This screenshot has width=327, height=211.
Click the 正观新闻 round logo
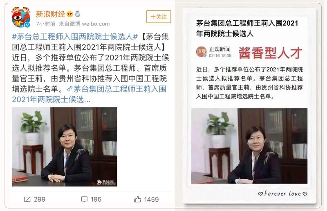[x=201, y=52]
